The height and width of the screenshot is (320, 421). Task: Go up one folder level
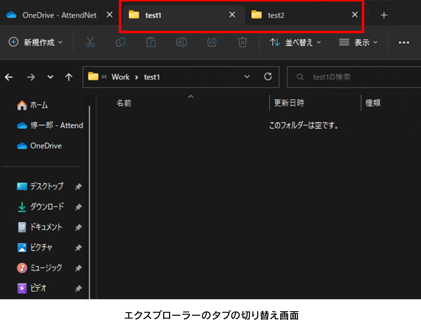point(69,77)
